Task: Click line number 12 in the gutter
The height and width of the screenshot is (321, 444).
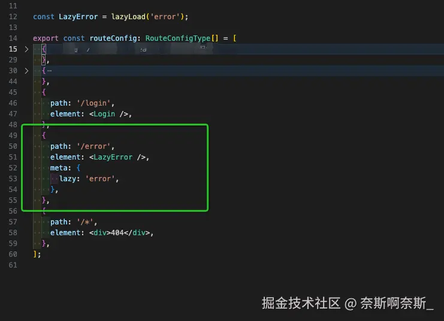Action: click(13, 17)
